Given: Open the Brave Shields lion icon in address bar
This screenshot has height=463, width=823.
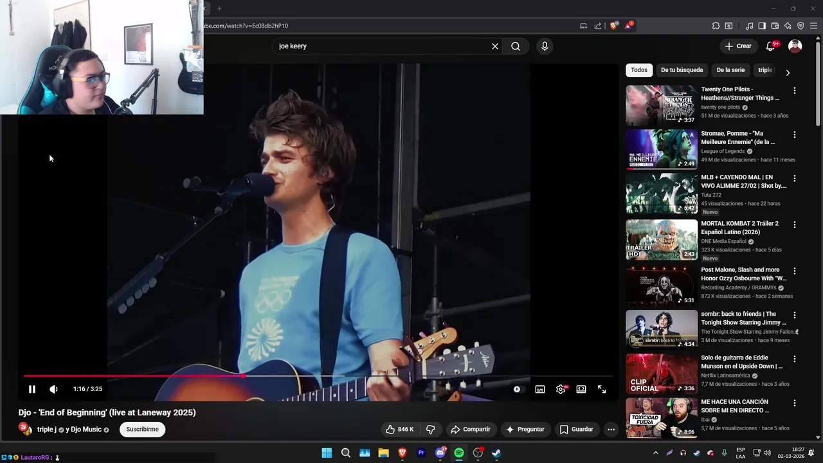Looking at the screenshot, I should click(613, 26).
